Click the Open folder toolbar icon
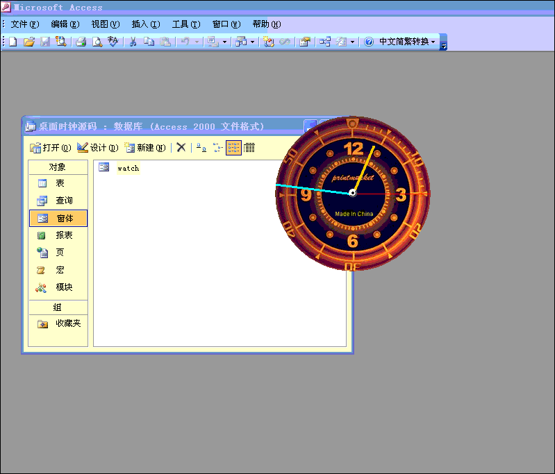Viewport: 555px width, 474px height. coord(29,42)
